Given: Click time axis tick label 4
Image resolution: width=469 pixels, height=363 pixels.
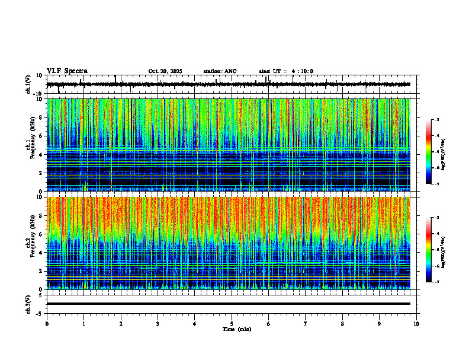Looking at the screenshot, I should (195, 324).
